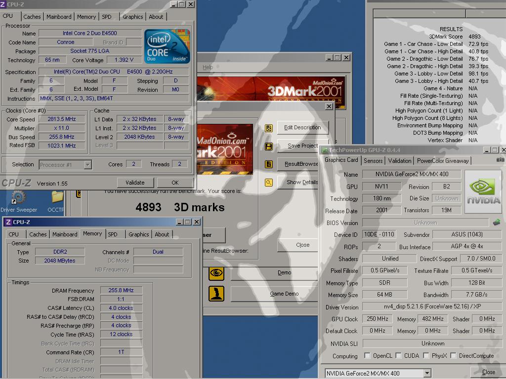This screenshot has width=506, height=379.
Task: Click the CPU-Z title bar icon of Memory window
Action: [8, 222]
